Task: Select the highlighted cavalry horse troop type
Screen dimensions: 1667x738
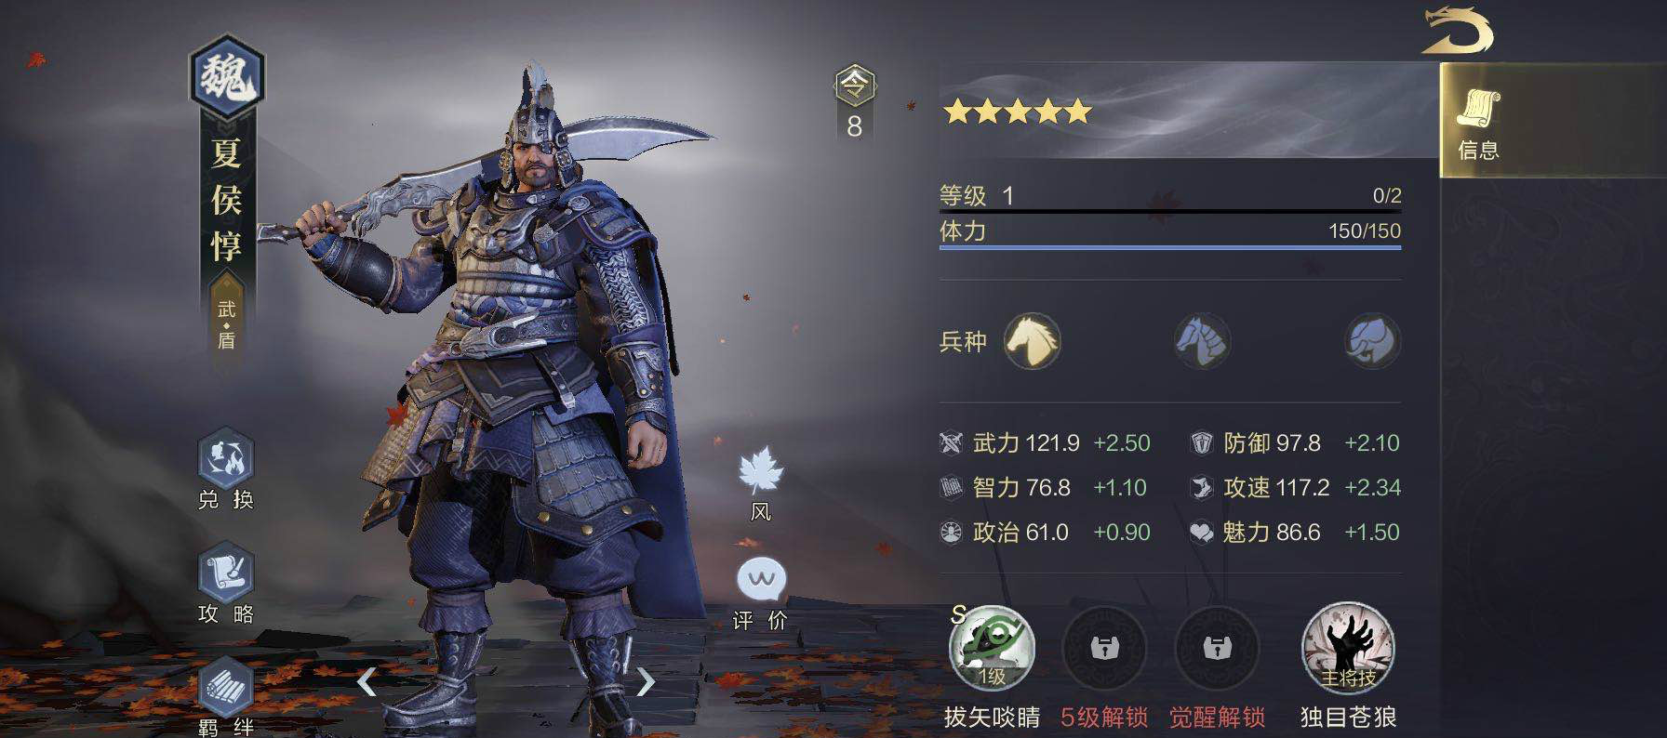Action: (1032, 341)
